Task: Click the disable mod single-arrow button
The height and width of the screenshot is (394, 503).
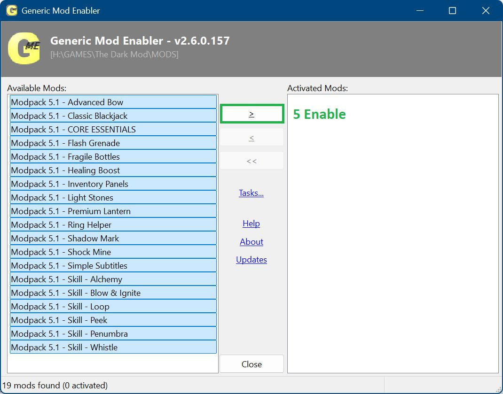Action: tap(251, 138)
